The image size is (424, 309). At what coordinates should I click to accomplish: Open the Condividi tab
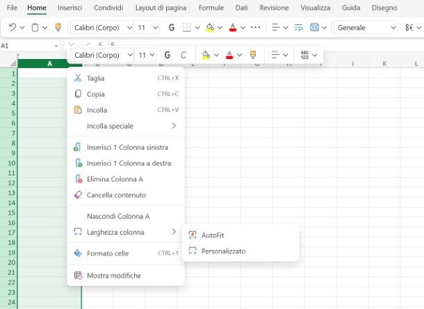coord(108,8)
